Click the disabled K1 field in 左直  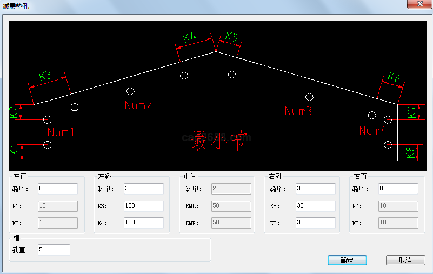[57, 206]
